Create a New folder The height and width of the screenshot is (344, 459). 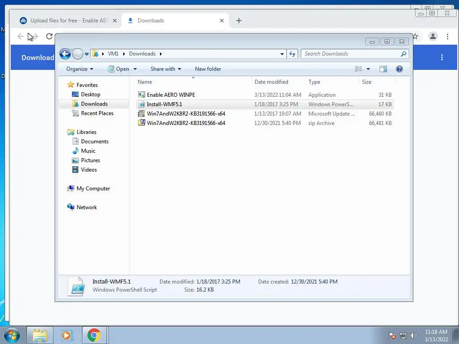pyautogui.click(x=208, y=69)
